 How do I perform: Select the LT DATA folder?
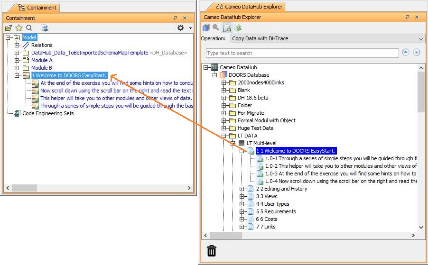[x=247, y=136]
